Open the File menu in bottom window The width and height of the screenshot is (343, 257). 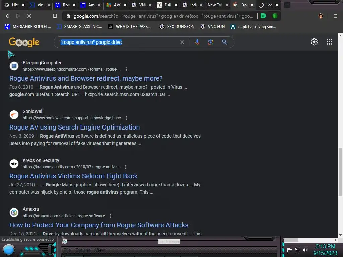[x=67, y=250]
